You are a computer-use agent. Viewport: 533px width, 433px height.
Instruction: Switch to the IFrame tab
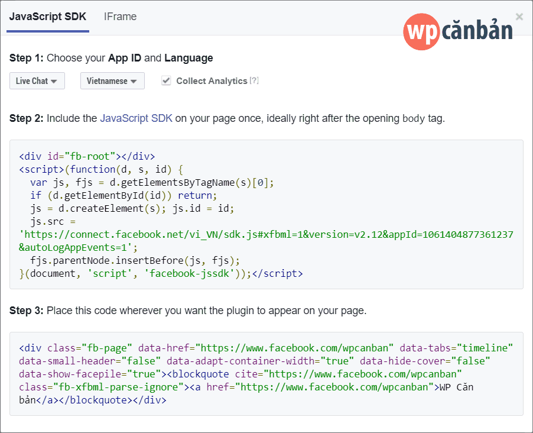(x=120, y=17)
